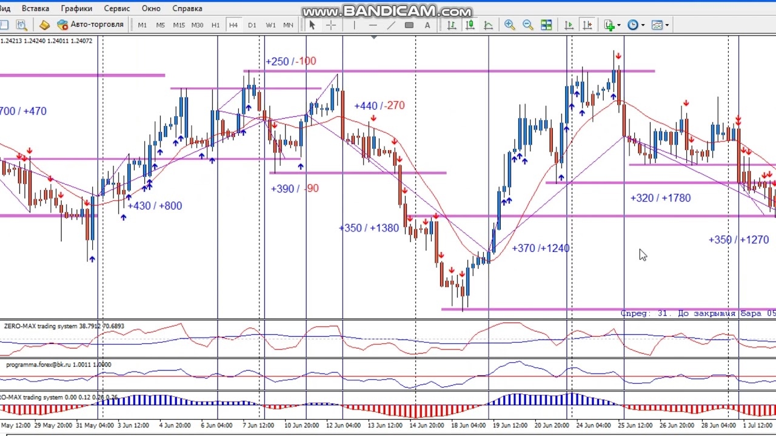Click the '+320 / +1780' chart label
The width and height of the screenshot is (776, 436).
(660, 198)
